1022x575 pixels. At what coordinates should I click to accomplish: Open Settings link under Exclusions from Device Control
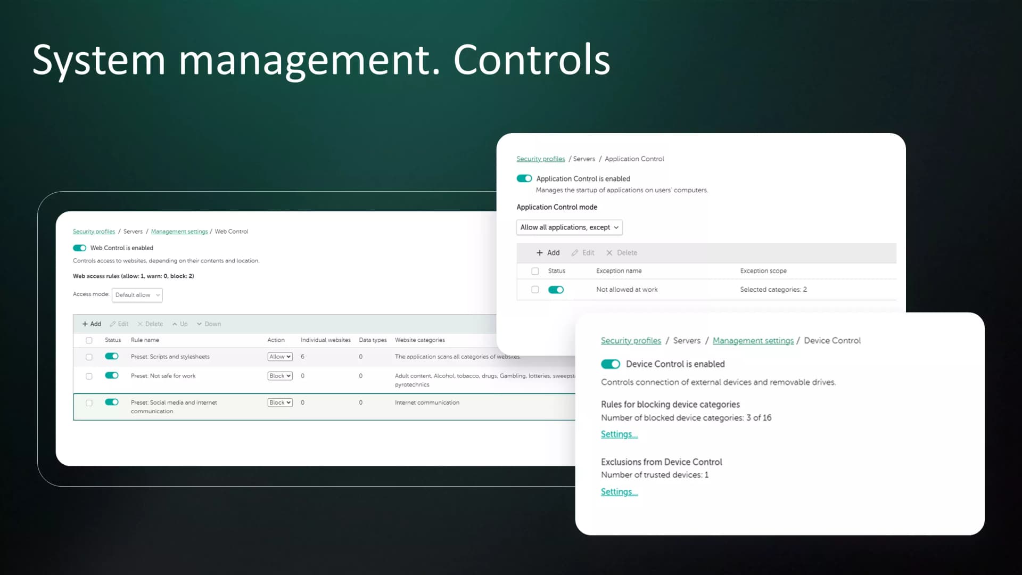619,491
